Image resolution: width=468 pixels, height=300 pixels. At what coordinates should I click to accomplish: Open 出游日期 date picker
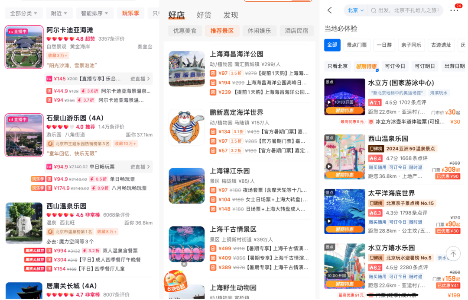[455, 66]
